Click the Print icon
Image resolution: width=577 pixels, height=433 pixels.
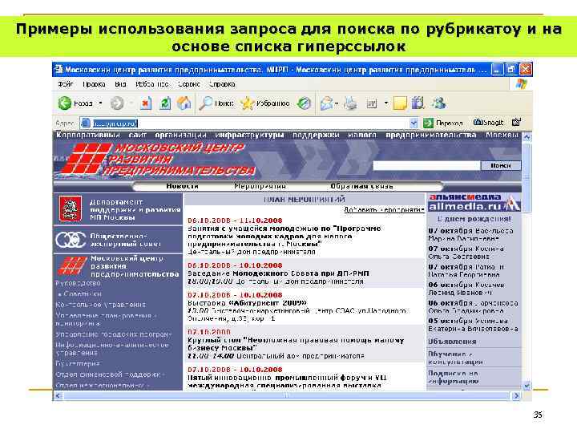click(350, 103)
